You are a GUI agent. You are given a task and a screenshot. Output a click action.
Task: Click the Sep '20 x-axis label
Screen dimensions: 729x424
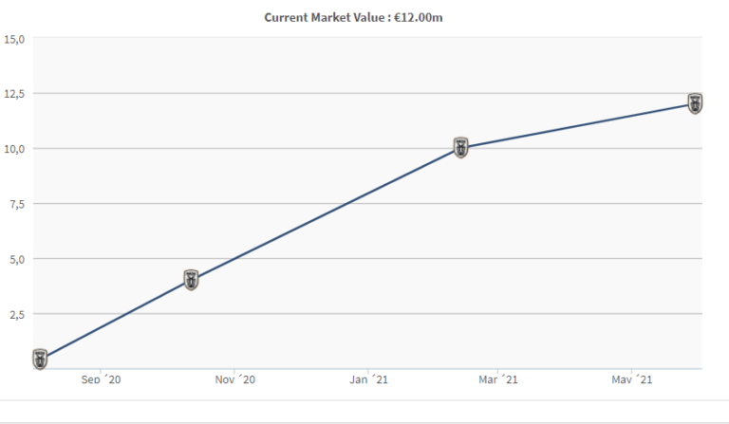click(101, 379)
